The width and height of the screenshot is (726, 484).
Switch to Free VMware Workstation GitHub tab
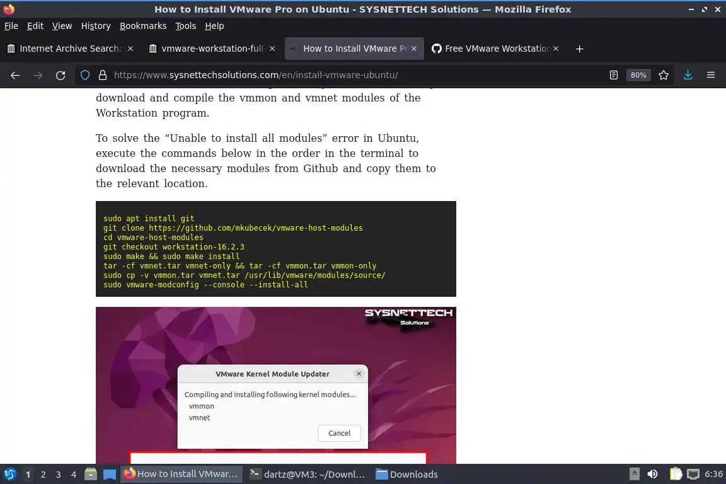coord(495,49)
